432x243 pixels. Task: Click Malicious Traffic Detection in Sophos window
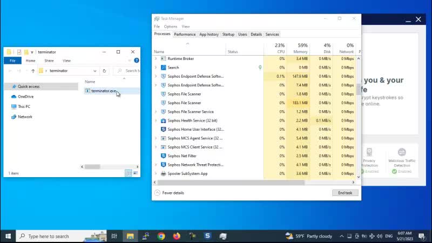402,160
